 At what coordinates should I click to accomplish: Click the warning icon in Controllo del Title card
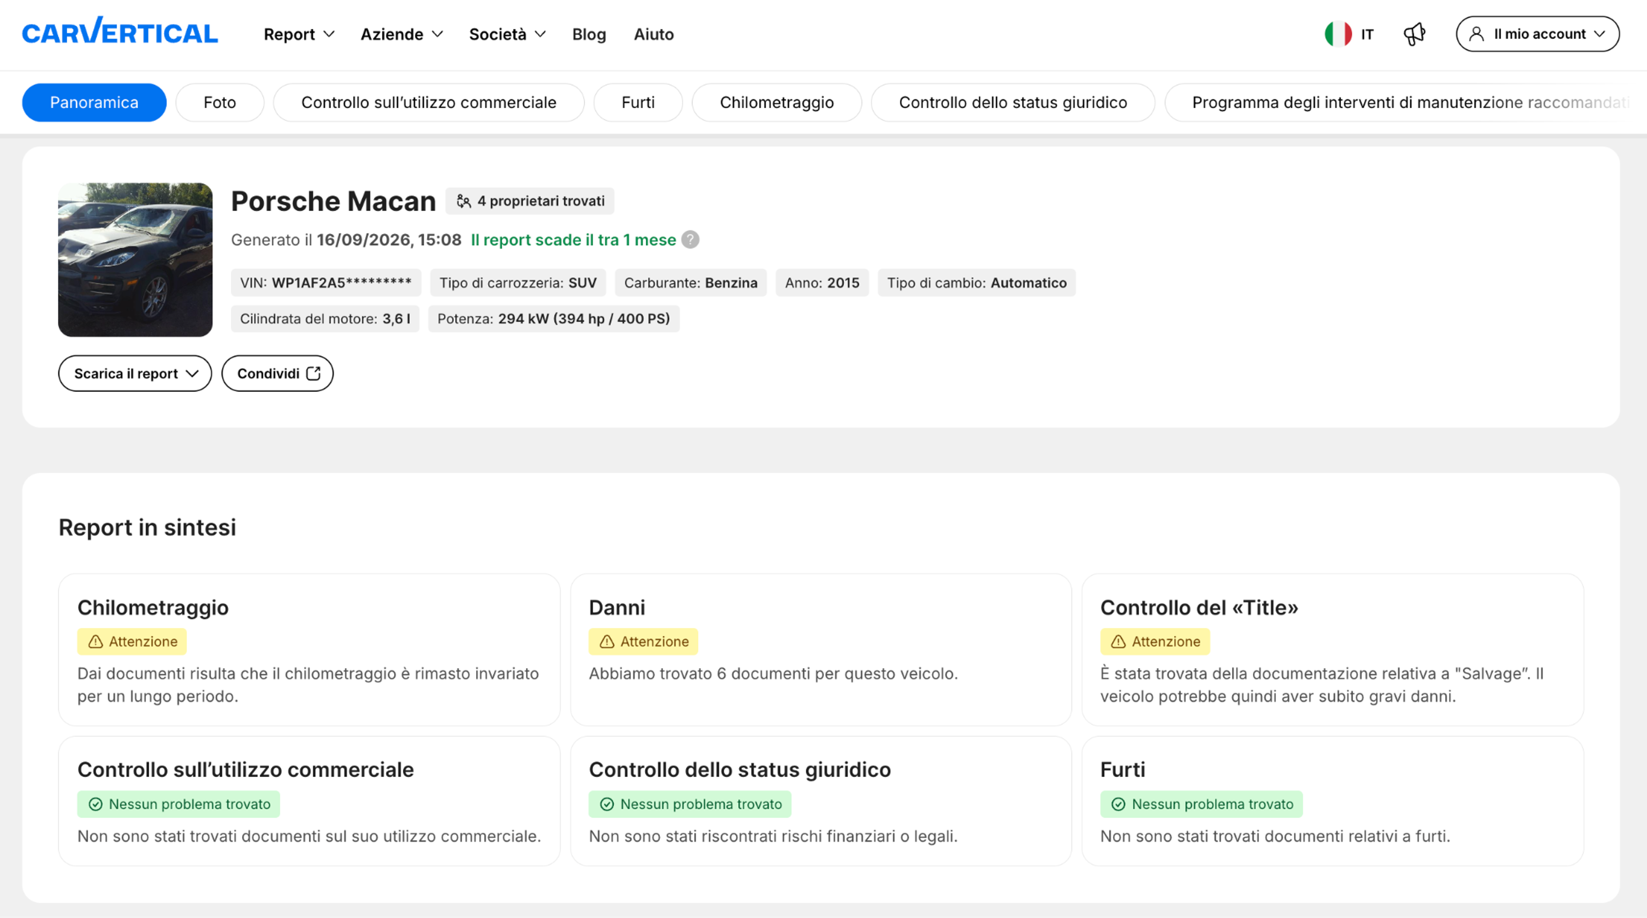(x=1118, y=642)
